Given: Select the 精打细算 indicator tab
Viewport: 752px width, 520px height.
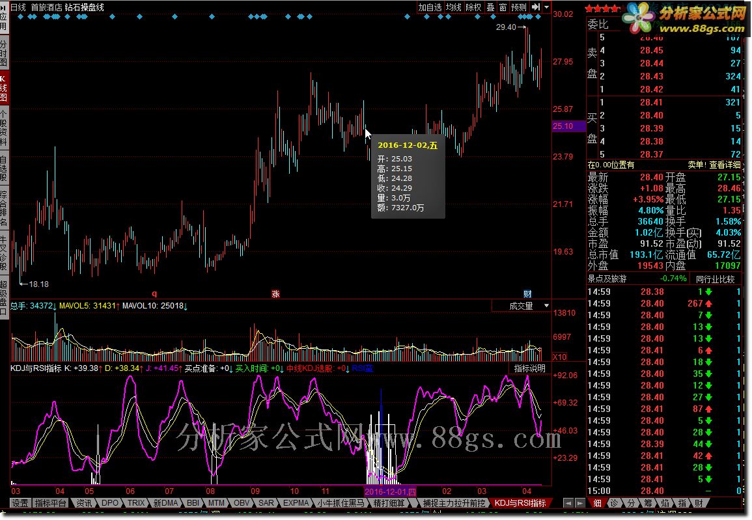Looking at the screenshot, I should pos(389,503).
